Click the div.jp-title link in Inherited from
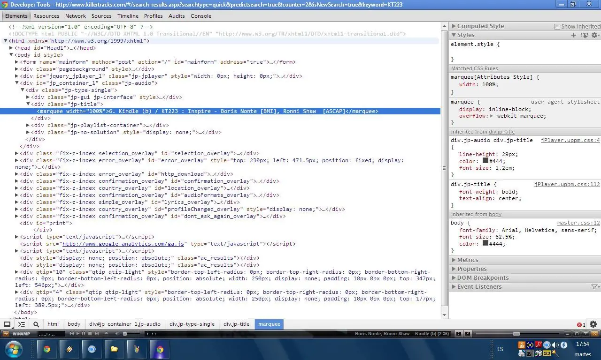This screenshot has width=601, height=360. coord(501,132)
